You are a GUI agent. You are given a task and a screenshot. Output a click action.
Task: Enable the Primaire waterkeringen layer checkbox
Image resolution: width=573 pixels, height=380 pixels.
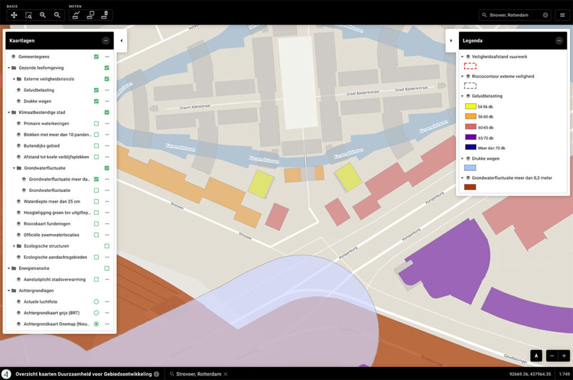[x=96, y=124]
